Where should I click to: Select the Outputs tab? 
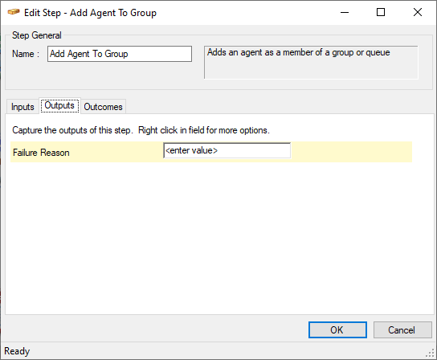click(59, 106)
